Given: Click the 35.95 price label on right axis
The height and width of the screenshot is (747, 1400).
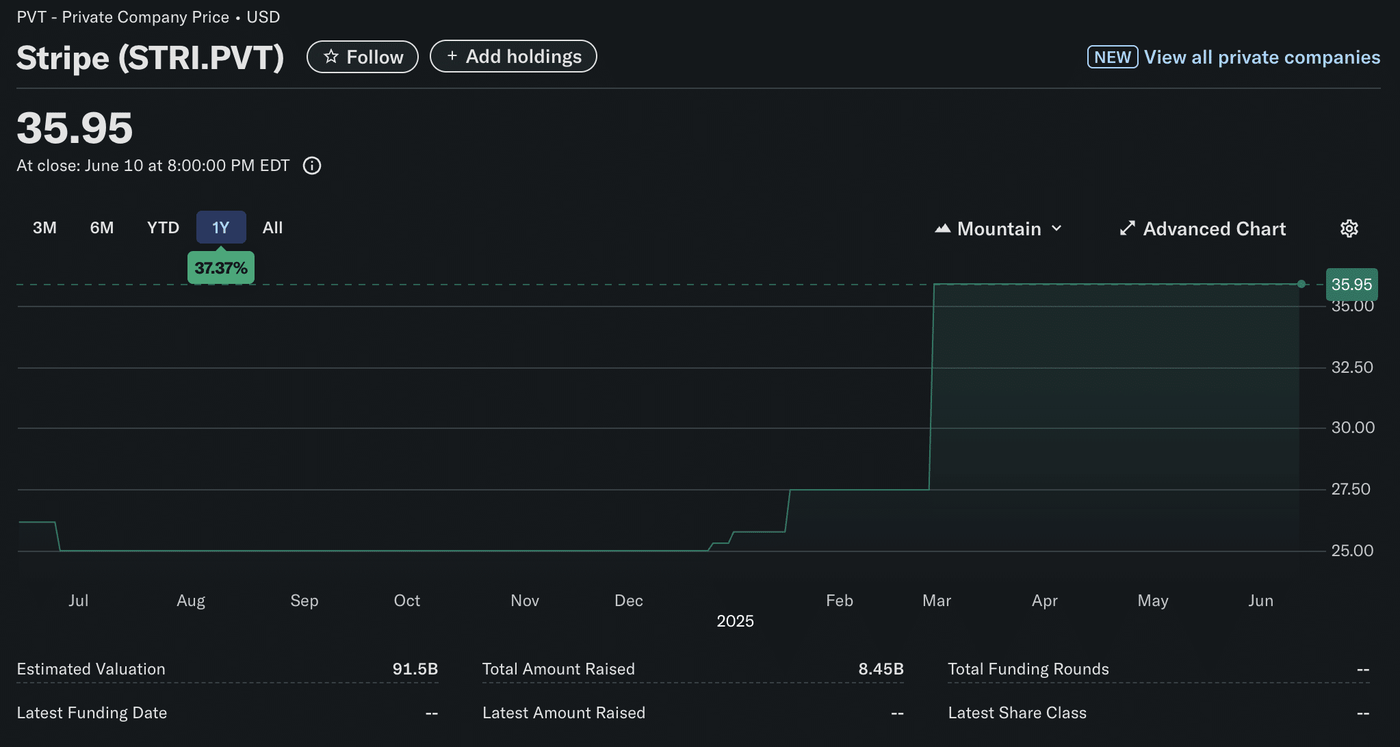Looking at the screenshot, I should tap(1351, 284).
